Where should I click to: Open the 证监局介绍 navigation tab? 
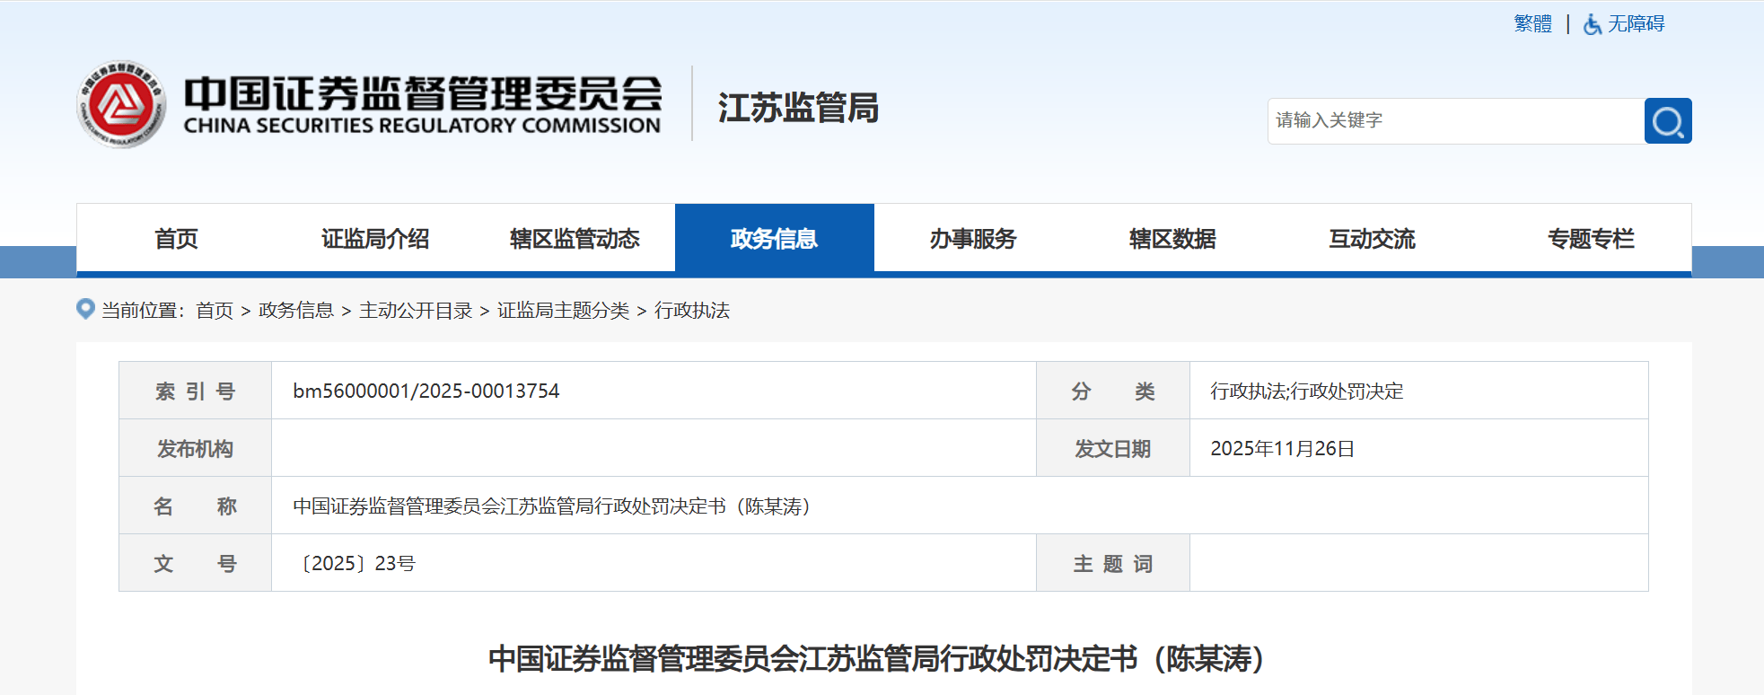coord(375,239)
